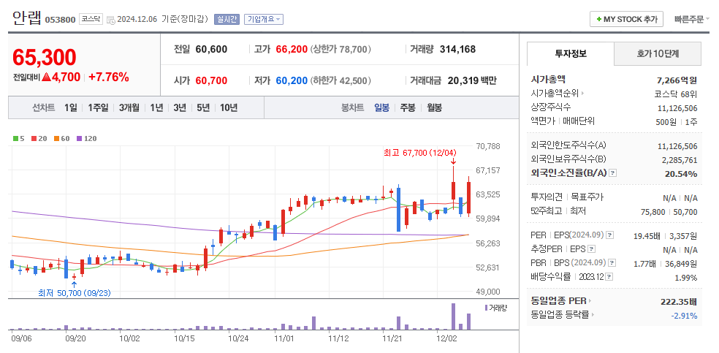Select the 1일 line chart period
Image resolution: width=719 pixels, height=353 pixels.
point(71,107)
